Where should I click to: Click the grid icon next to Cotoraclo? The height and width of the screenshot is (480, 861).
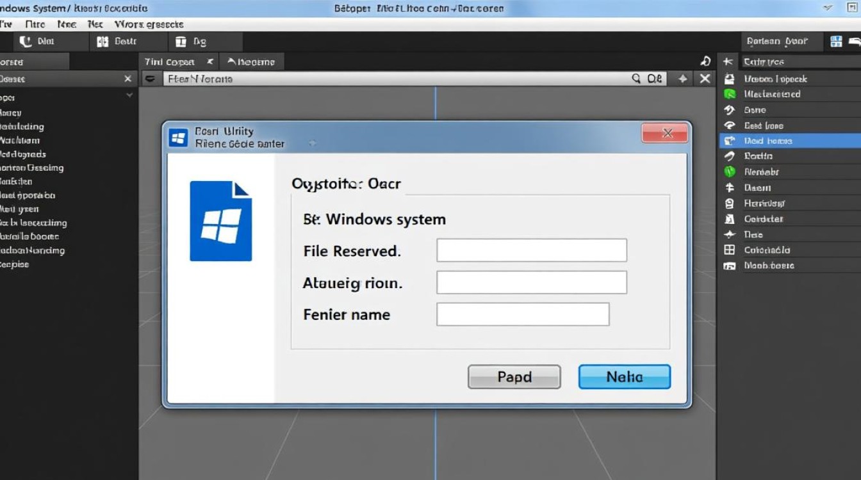coord(729,250)
